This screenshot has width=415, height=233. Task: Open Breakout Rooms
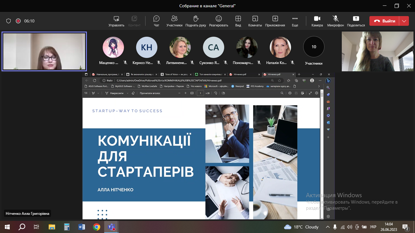255,21
